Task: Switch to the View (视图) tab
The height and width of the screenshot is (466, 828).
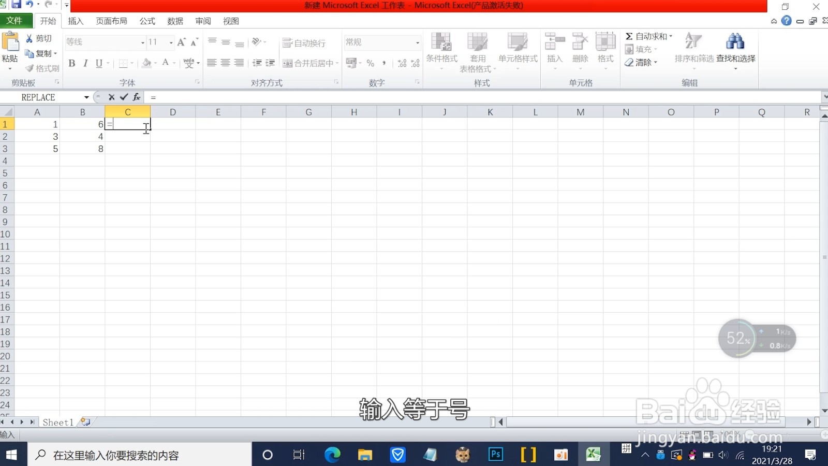Action: coord(231,21)
